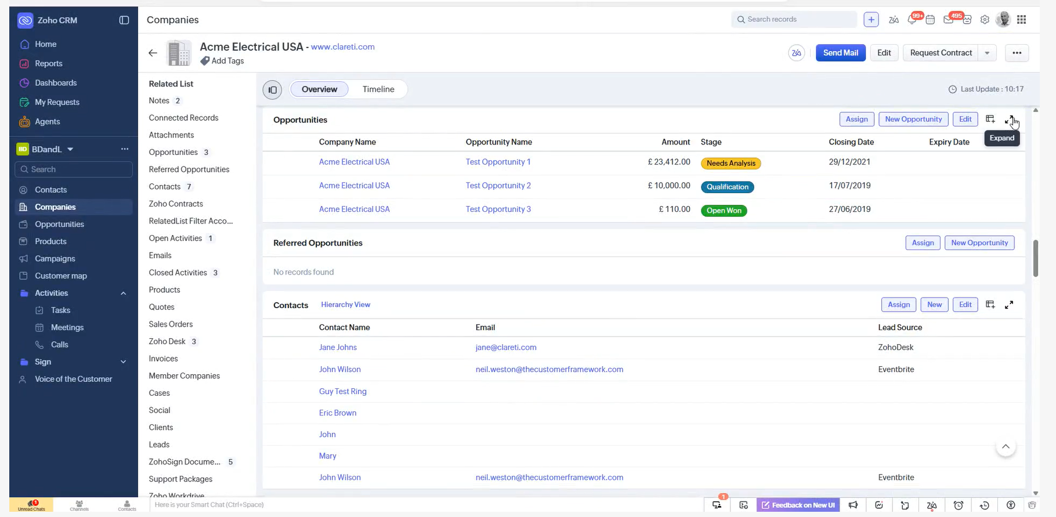Image resolution: width=1056 pixels, height=517 pixels.
Task: Expand the Contacts related list
Action: click(1009, 305)
